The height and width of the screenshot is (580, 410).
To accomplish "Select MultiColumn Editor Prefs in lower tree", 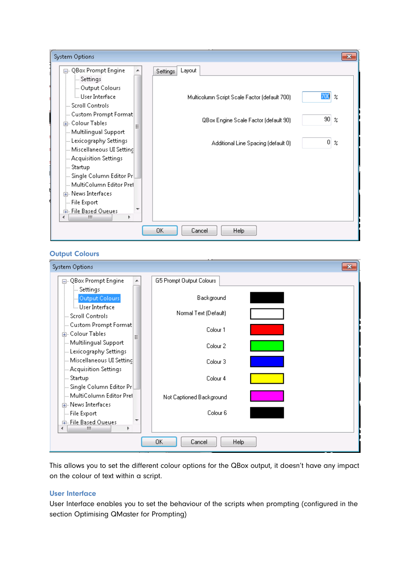I will [x=101, y=396].
